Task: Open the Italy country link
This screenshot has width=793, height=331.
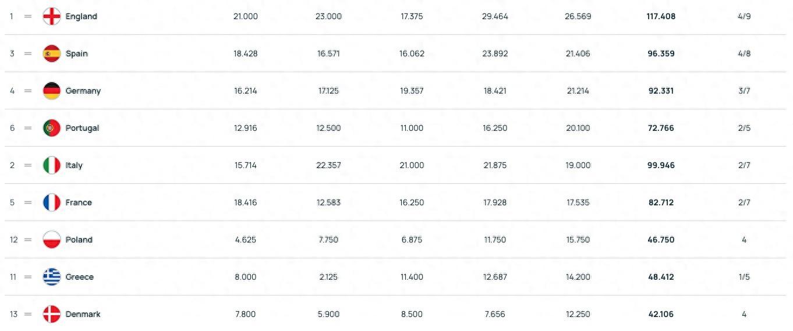Action: 74,165
